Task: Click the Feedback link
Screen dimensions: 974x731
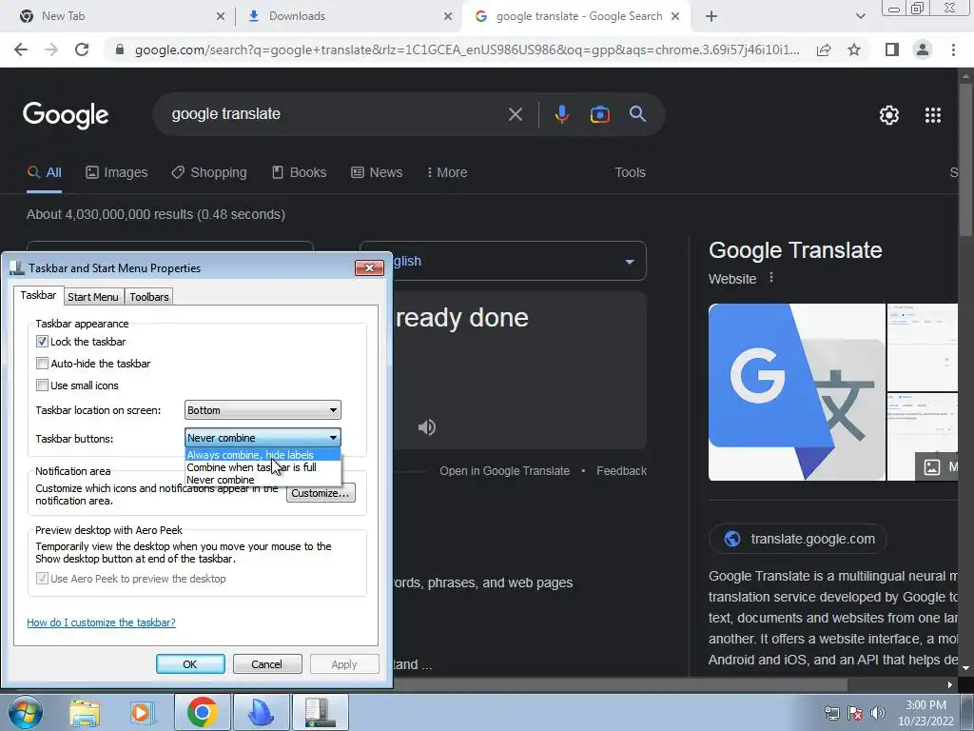Action: (x=621, y=470)
